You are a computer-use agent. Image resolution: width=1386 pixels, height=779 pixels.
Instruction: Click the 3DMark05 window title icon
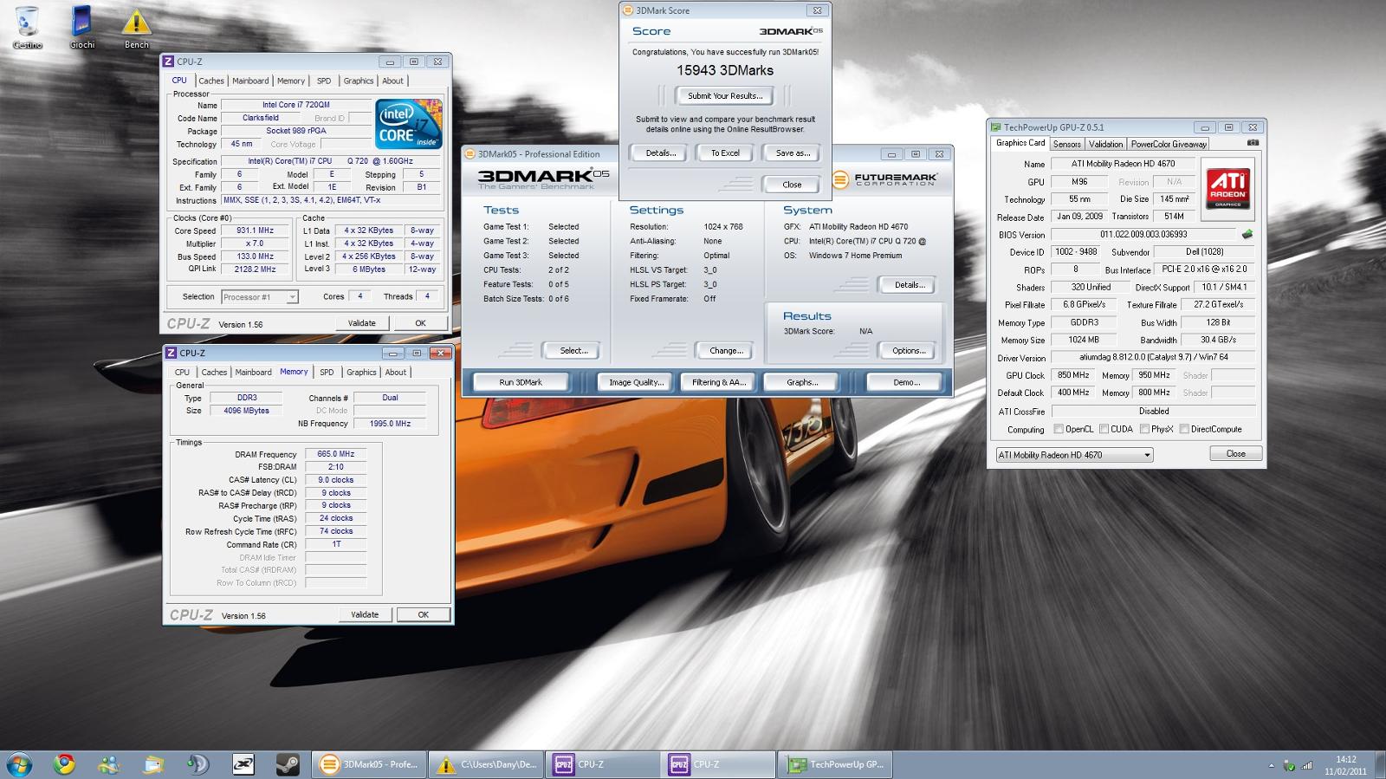[470, 154]
